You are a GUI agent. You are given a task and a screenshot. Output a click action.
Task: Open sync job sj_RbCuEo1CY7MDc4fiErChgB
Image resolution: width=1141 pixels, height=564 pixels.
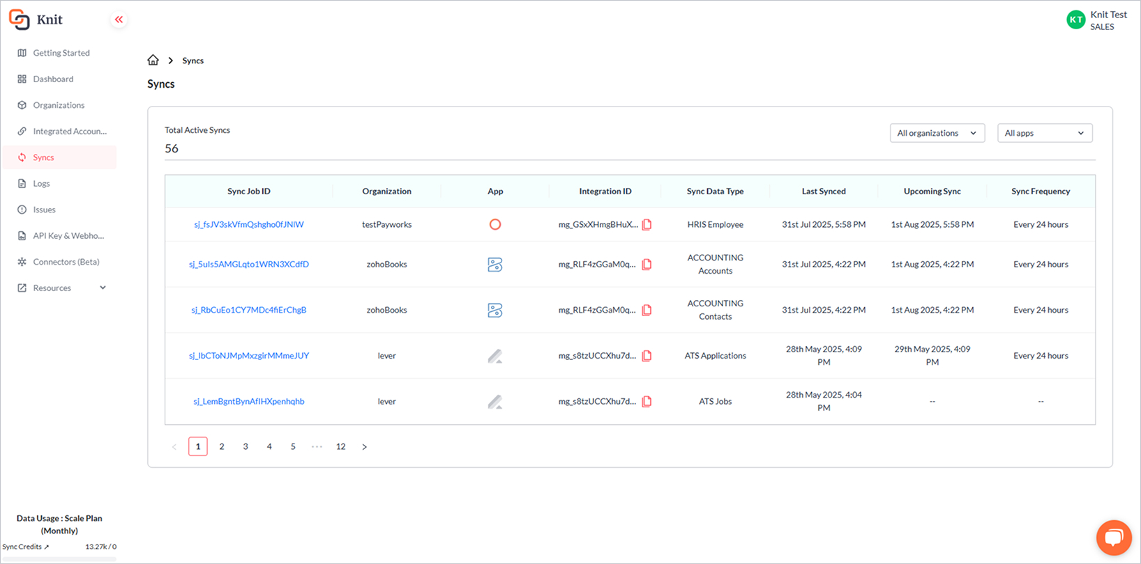coord(249,310)
